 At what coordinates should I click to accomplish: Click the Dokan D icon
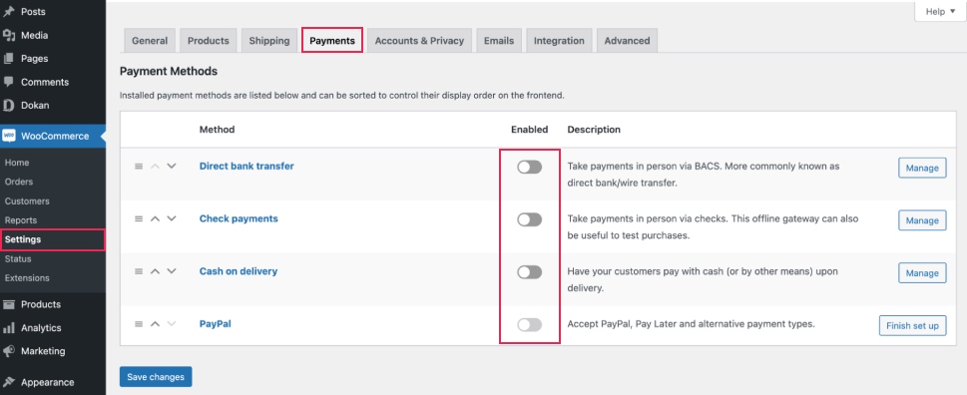point(9,106)
